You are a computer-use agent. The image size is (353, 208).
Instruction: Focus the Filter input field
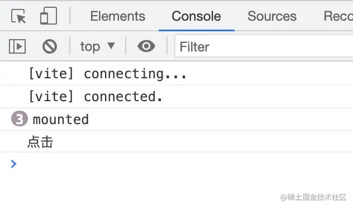pyautogui.click(x=264, y=46)
